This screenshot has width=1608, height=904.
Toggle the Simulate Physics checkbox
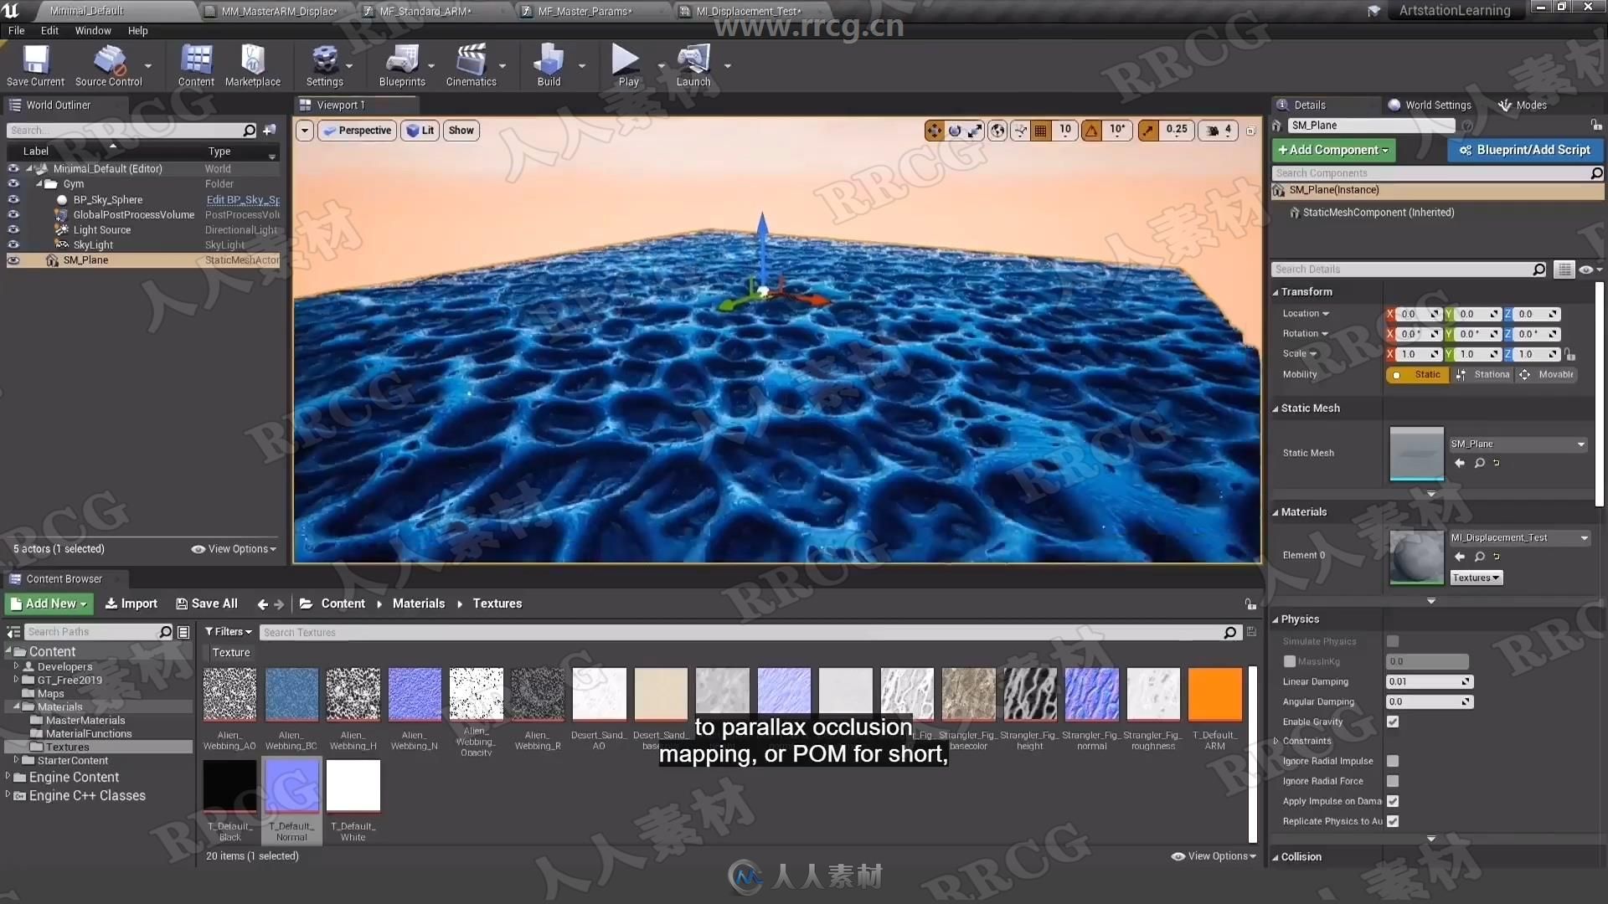[1393, 641]
